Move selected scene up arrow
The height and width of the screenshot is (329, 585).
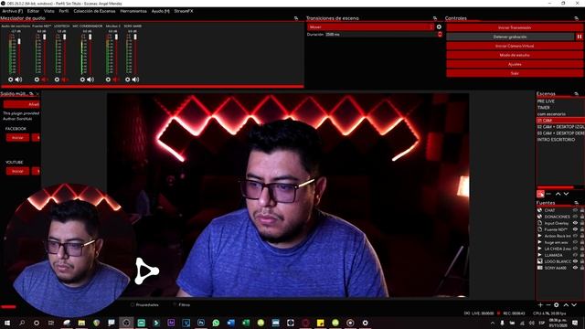pyautogui.click(x=558, y=194)
